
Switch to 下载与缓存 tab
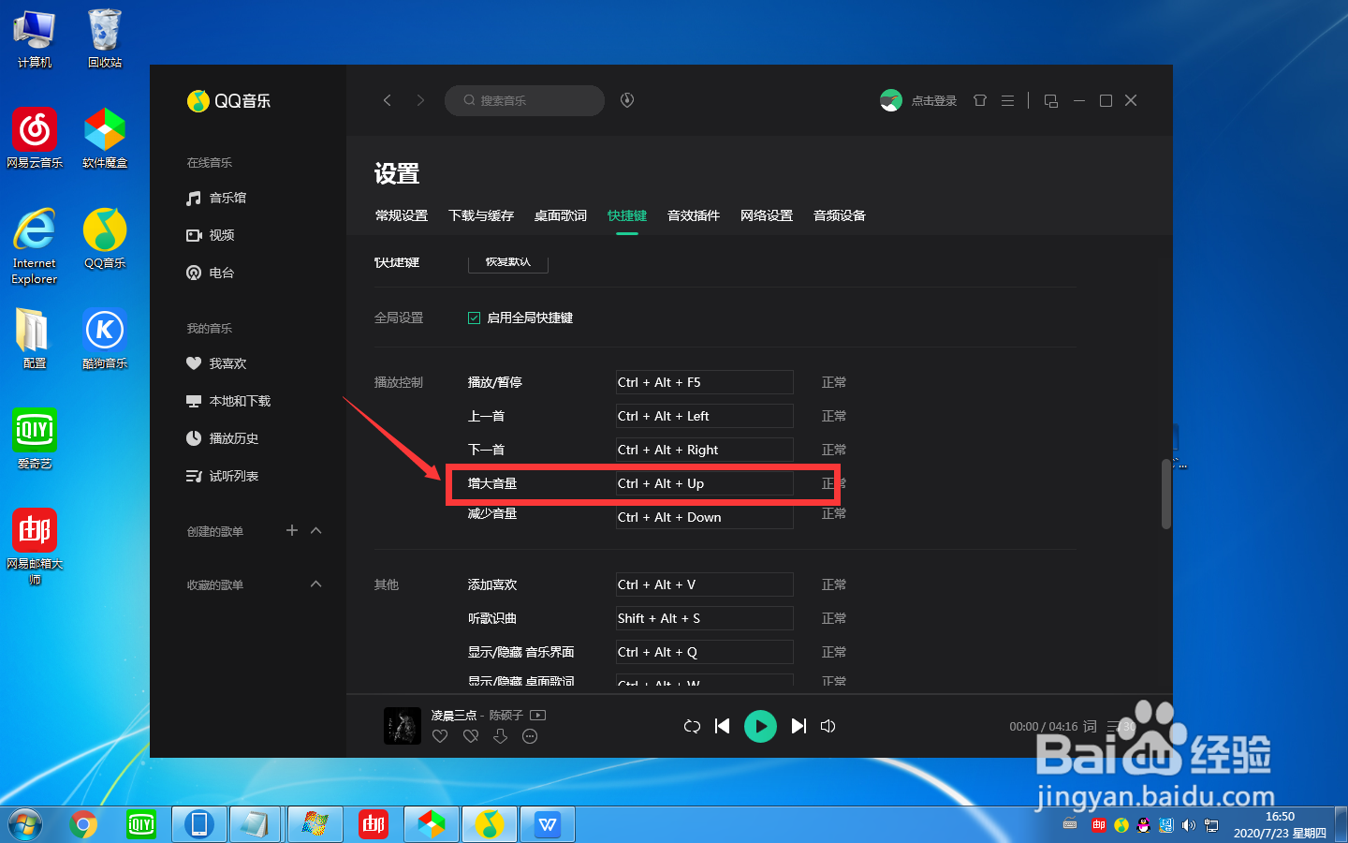pos(481,215)
